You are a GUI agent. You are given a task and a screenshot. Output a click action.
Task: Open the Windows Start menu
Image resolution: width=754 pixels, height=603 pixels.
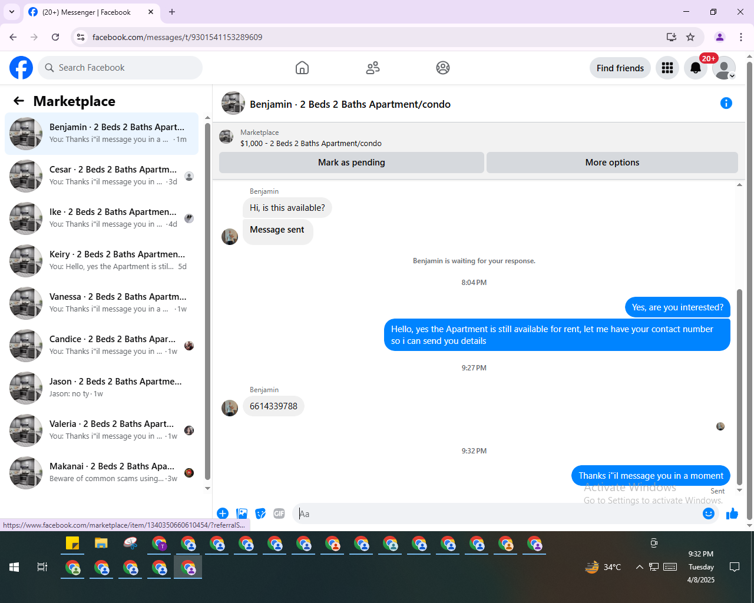(14, 567)
